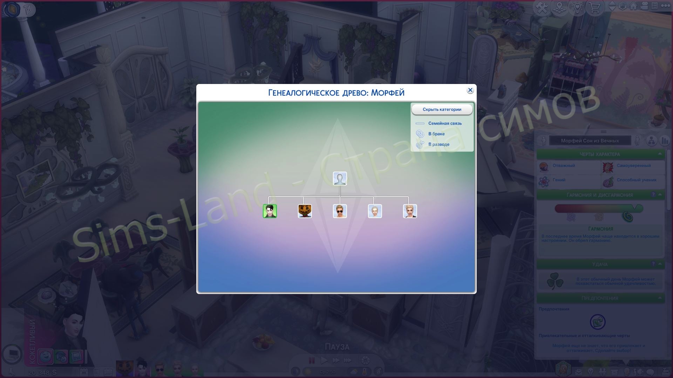Toggle the pause button

(x=311, y=360)
